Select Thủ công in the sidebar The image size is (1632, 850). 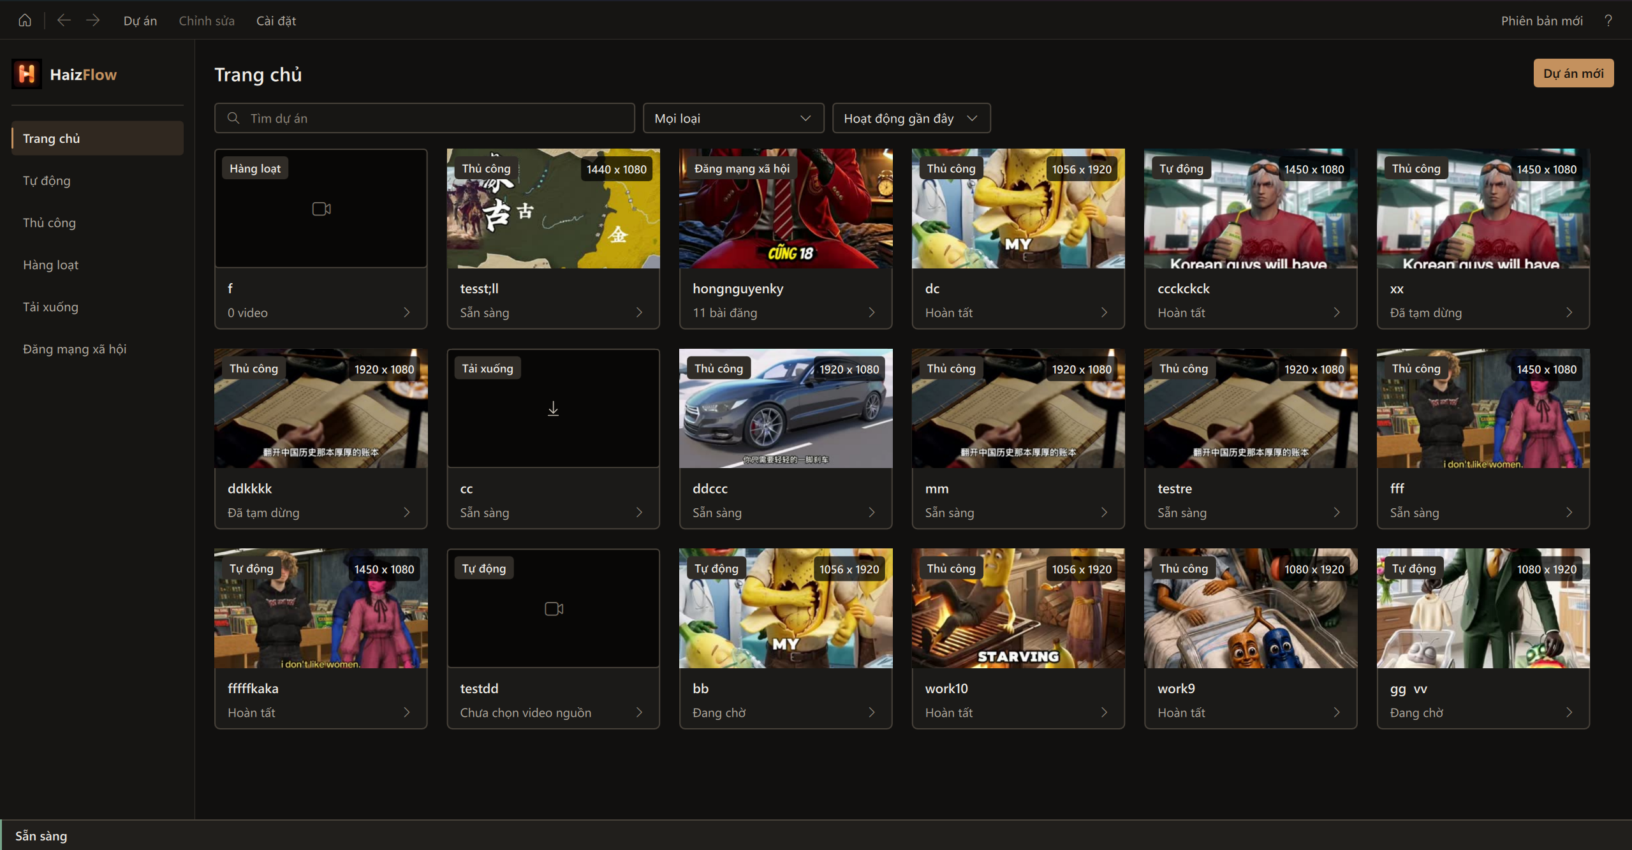(98, 223)
